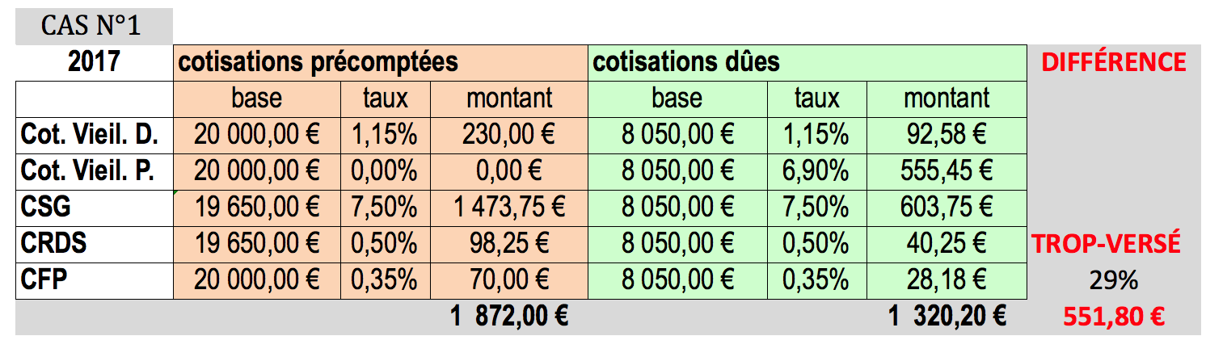Select the Cot. Vieil. D. row label

pyautogui.click(x=94, y=136)
